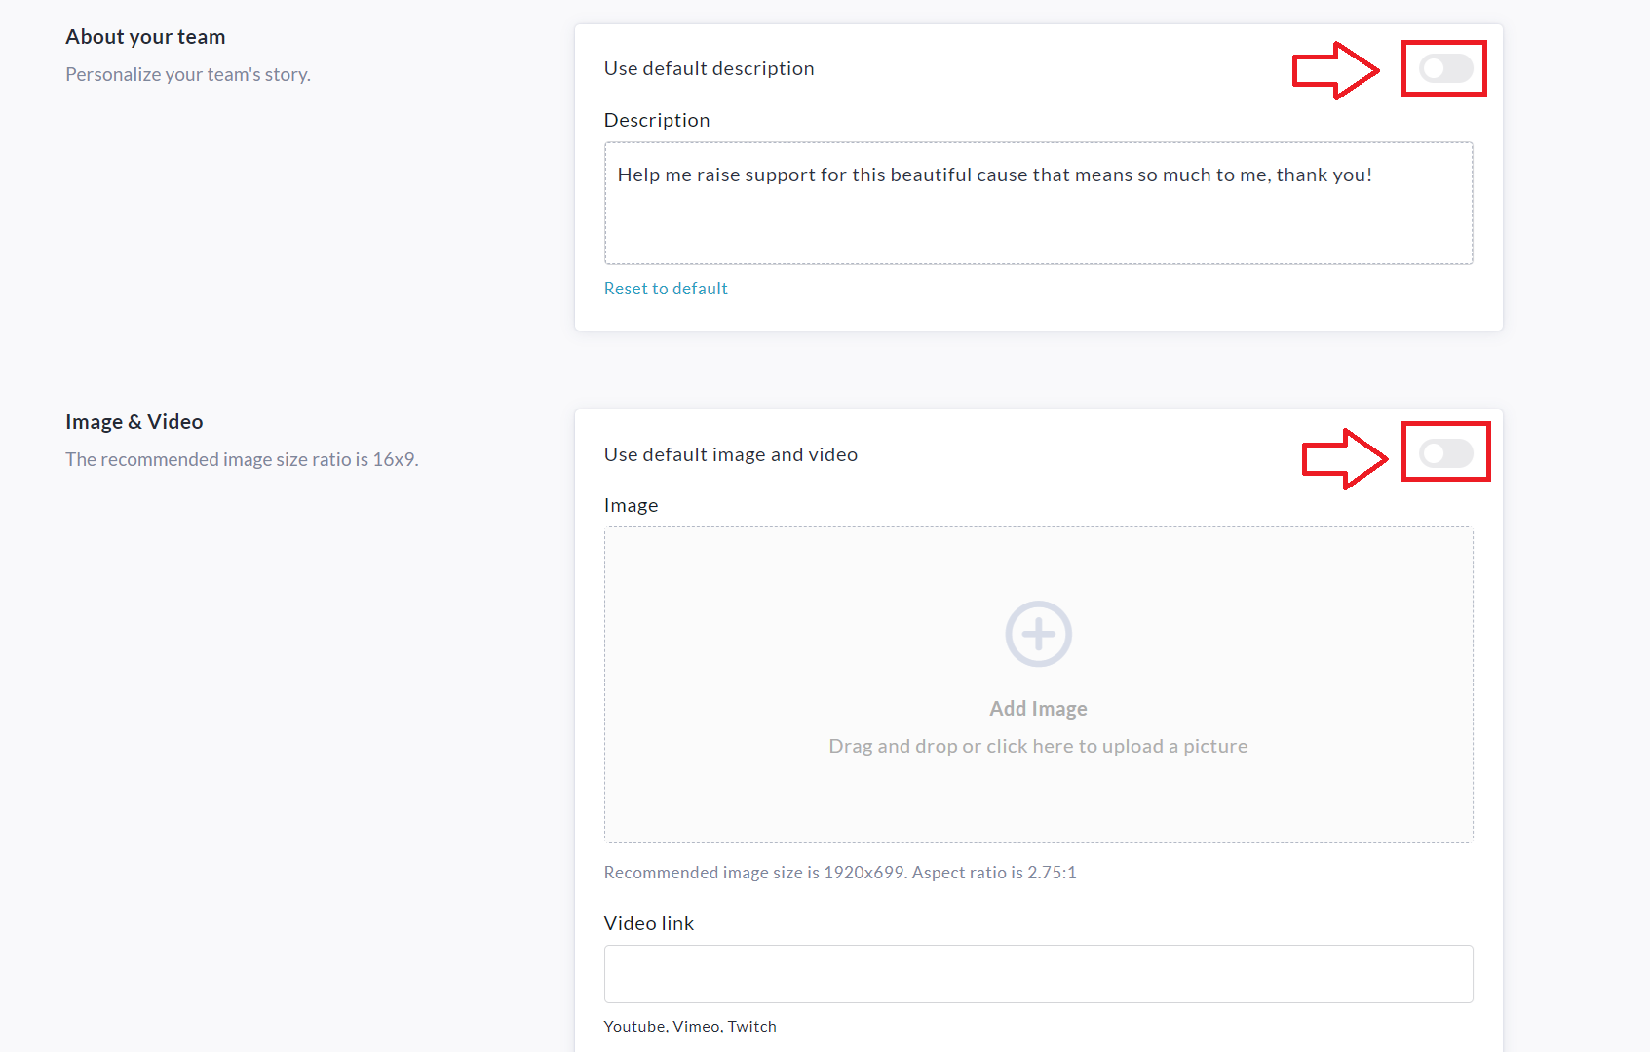Toggle the Use default description switch
1650x1052 pixels.
(1445, 68)
